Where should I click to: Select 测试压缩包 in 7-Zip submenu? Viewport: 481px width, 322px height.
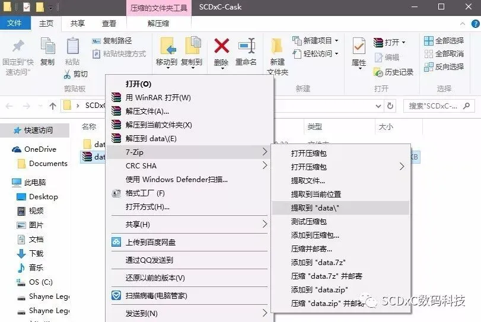(341, 221)
